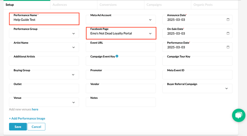This screenshot has width=247, height=136.
Task: Expand the Meta Ad Account dropdown
Action: click(x=121, y=20)
